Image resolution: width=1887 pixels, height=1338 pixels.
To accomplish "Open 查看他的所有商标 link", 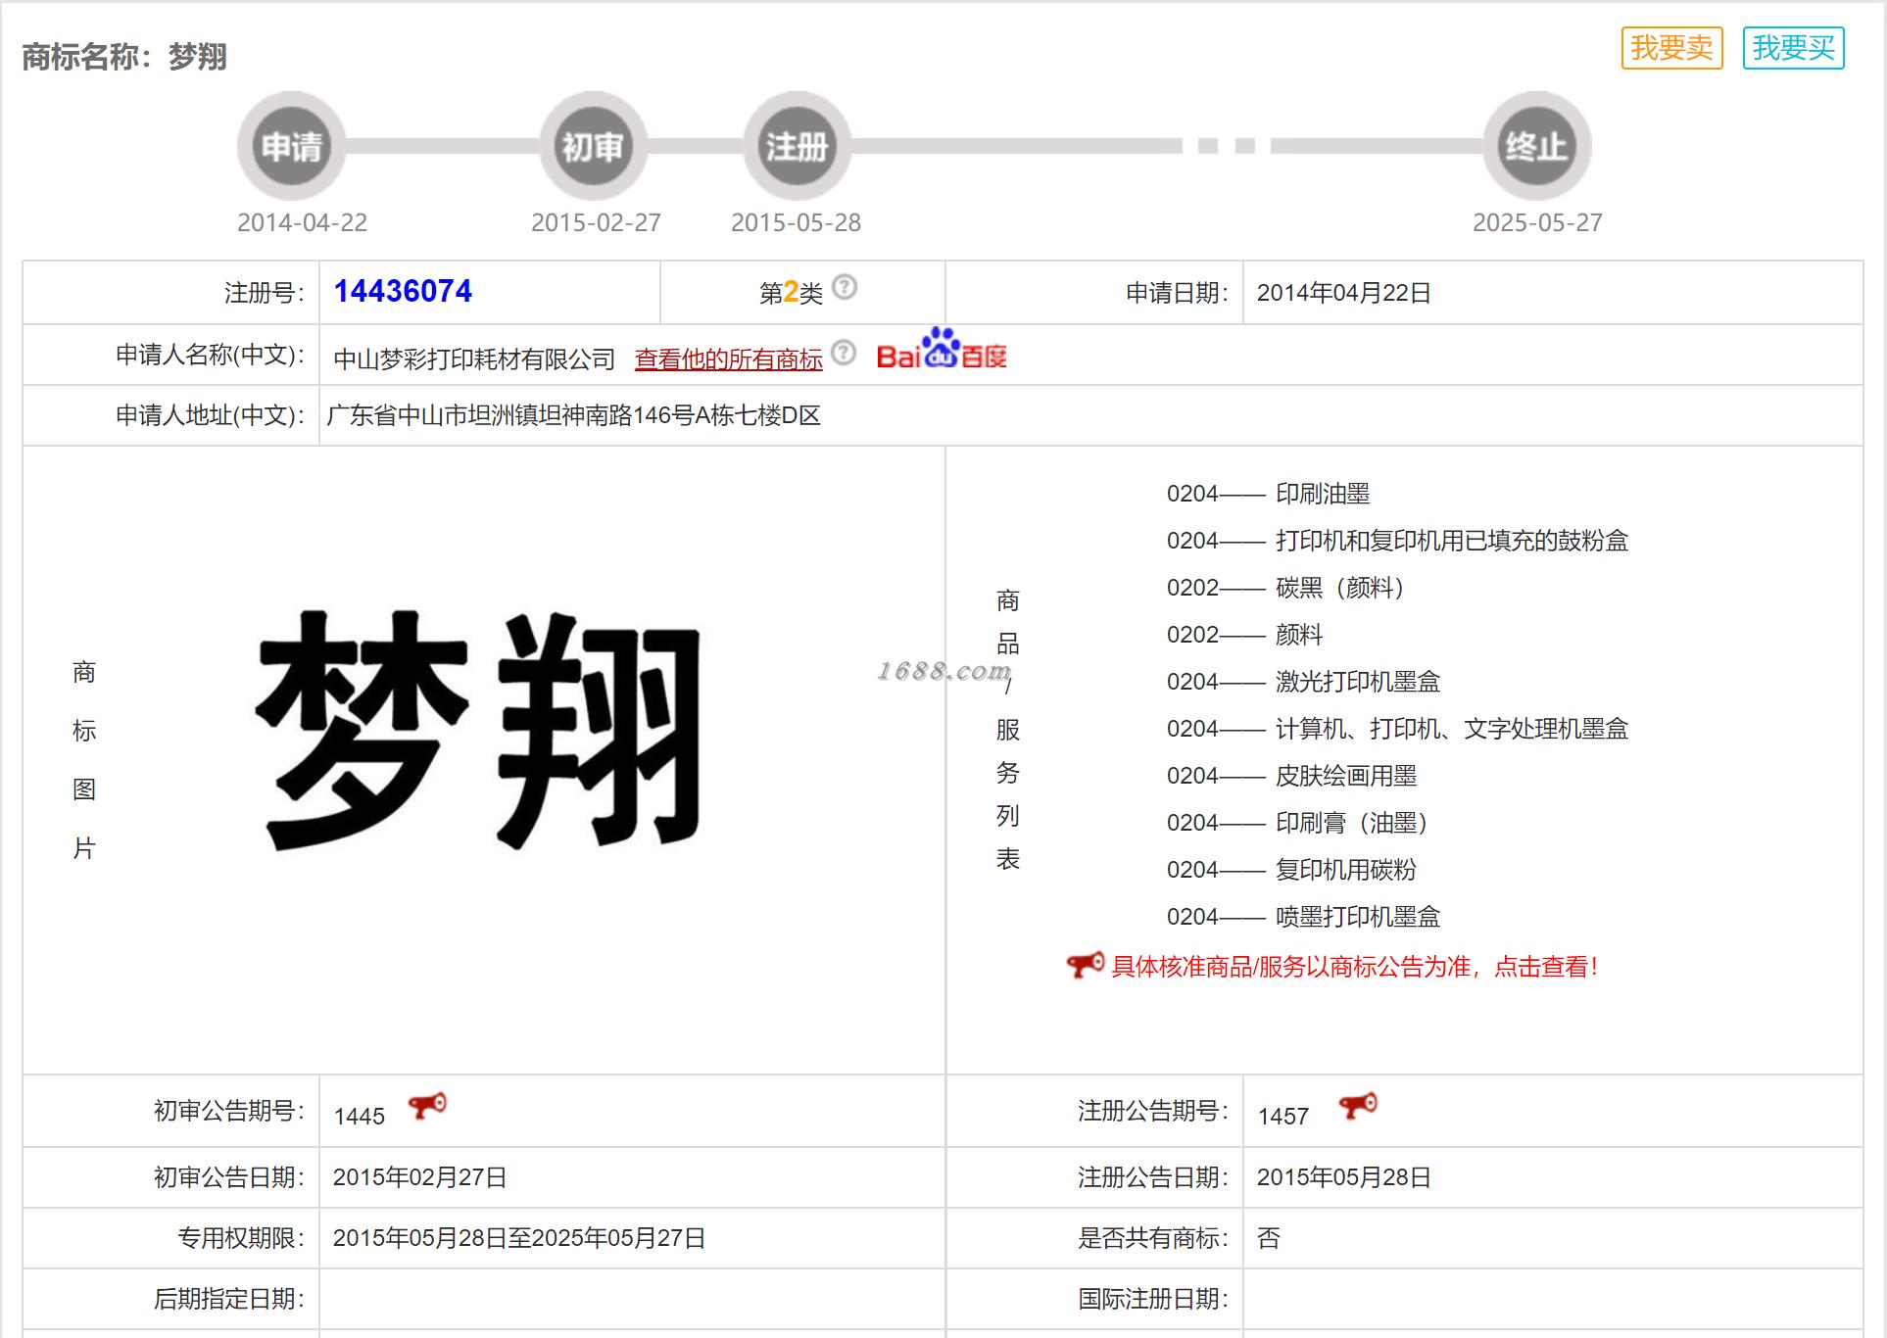I will click(728, 359).
